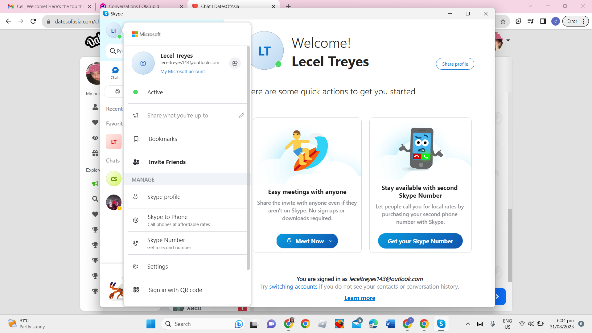
Task: Open Bookmarks from profile menu
Action: 187,139
